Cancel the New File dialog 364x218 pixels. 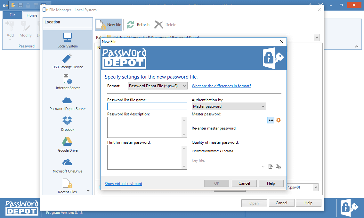(x=244, y=183)
